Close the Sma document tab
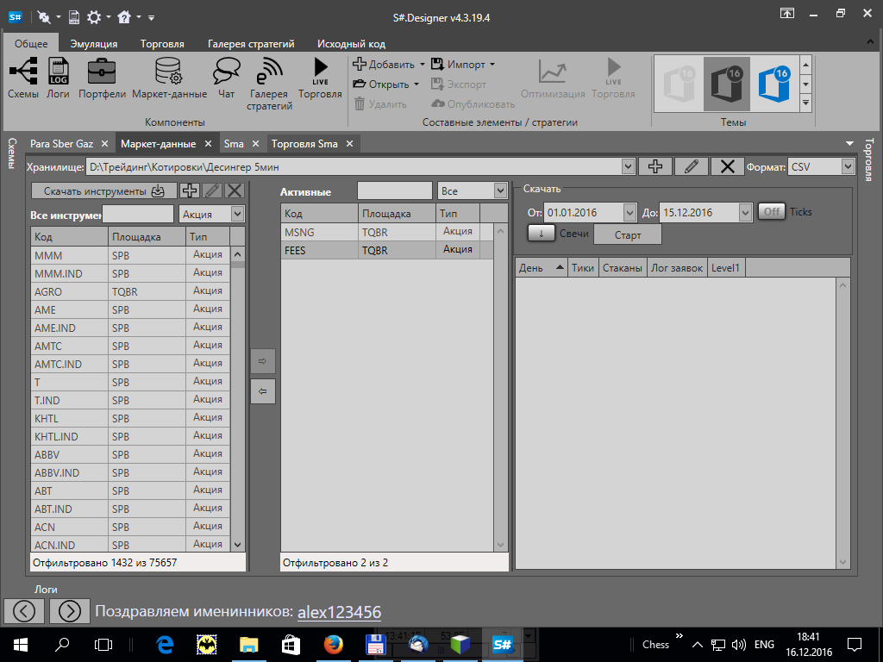883x662 pixels. [255, 144]
